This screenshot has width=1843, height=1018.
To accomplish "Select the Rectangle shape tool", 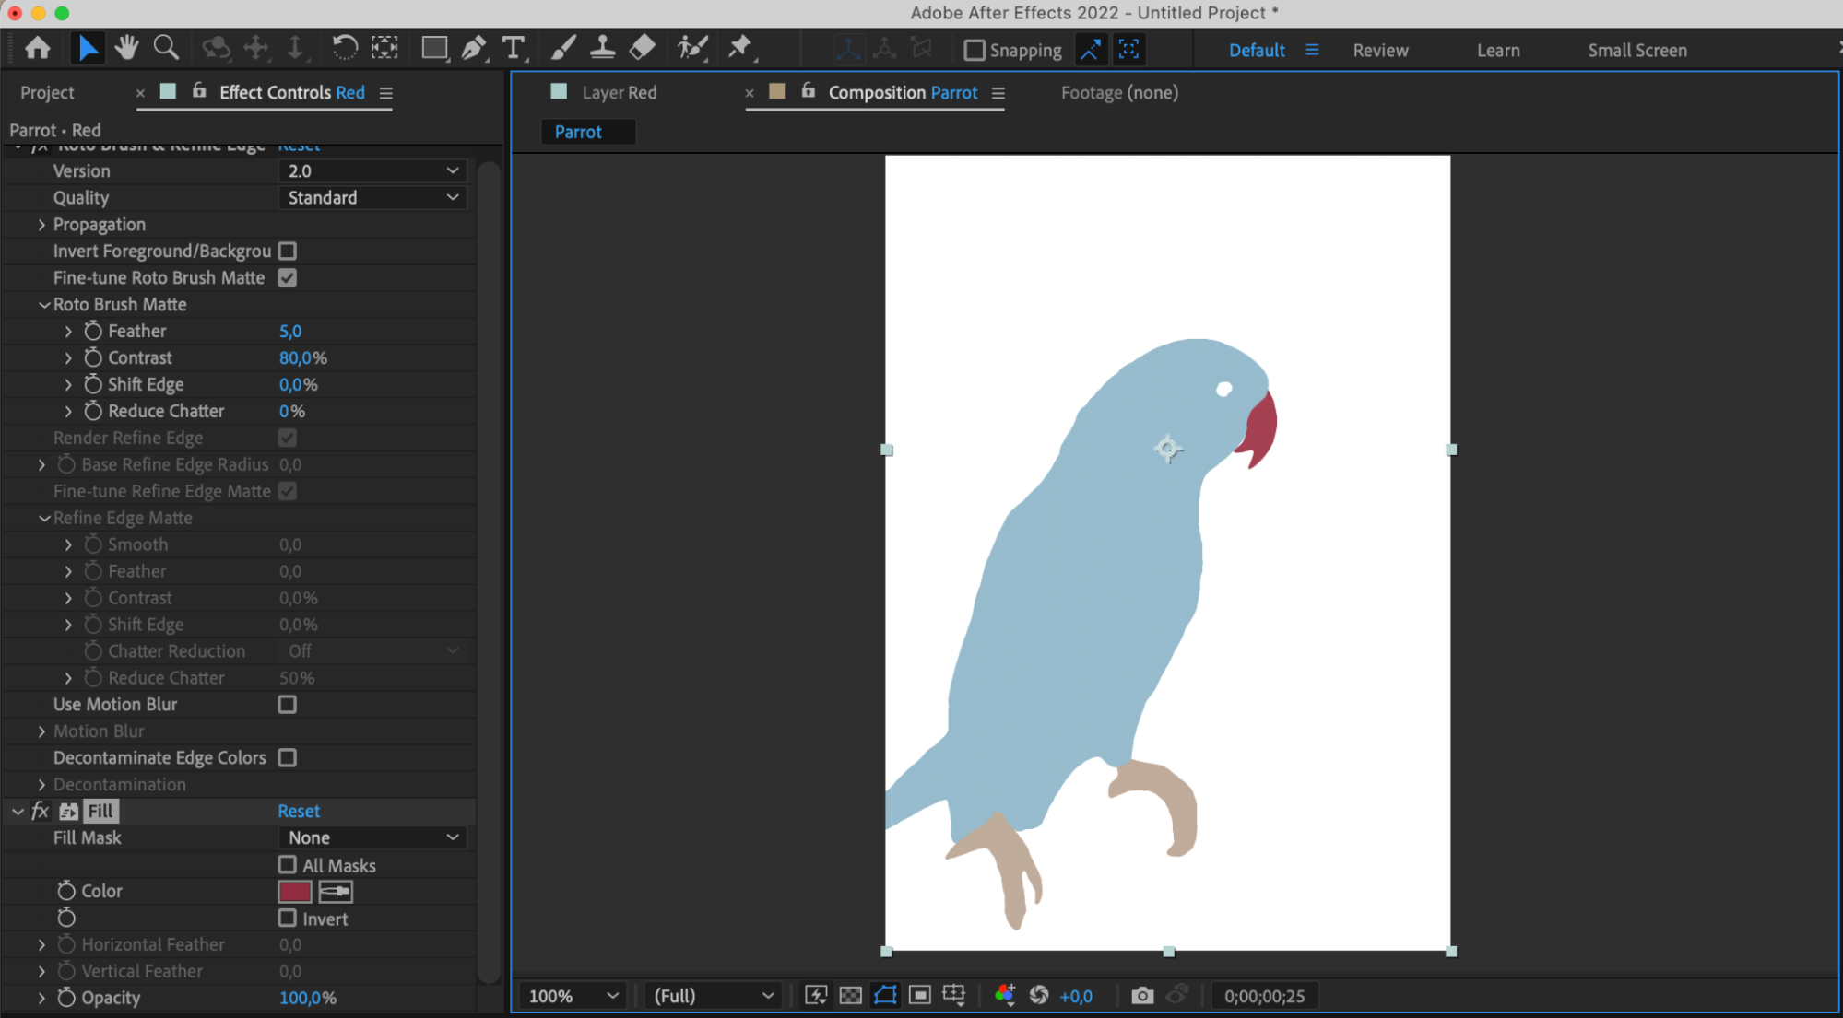I will (x=434, y=49).
